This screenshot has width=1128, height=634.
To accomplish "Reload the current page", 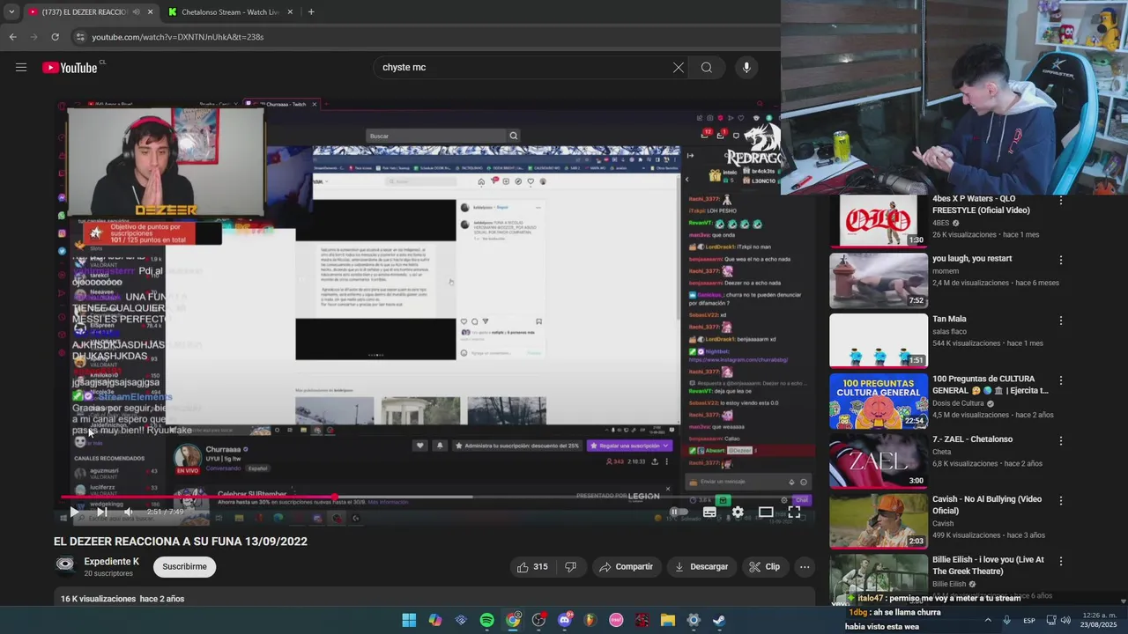I will click(55, 37).
